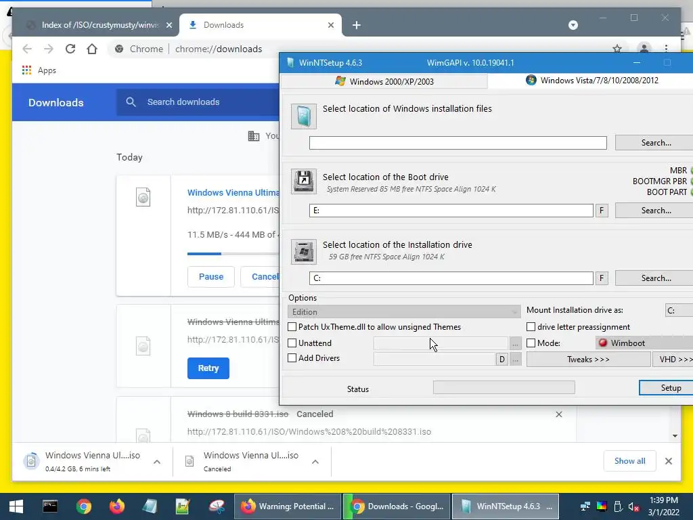Bookmark this page with the star icon
This screenshot has height=520, width=693.
coord(617,49)
